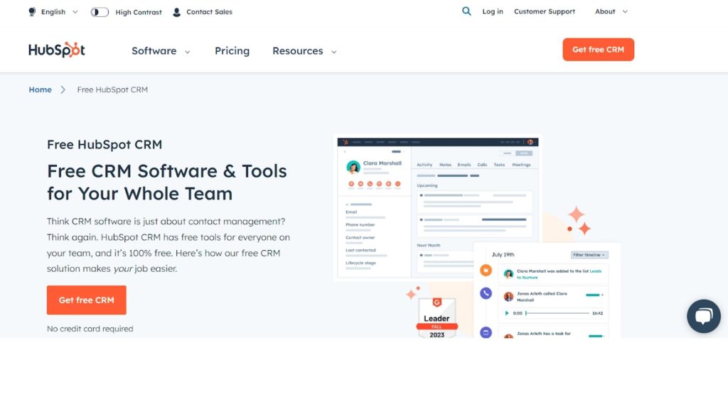The height and width of the screenshot is (409, 728).
Task: Click the Jonas Arleth called avatar
Action: pyautogui.click(x=508, y=296)
